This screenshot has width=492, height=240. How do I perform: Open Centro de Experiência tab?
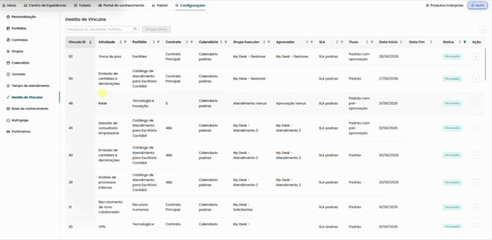[45, 5]
